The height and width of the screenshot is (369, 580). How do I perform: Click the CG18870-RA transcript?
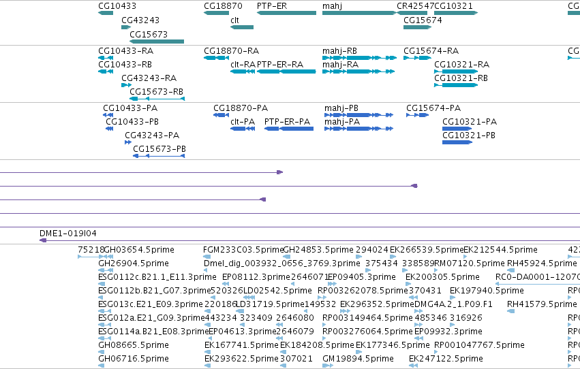(x=216, y=58)
